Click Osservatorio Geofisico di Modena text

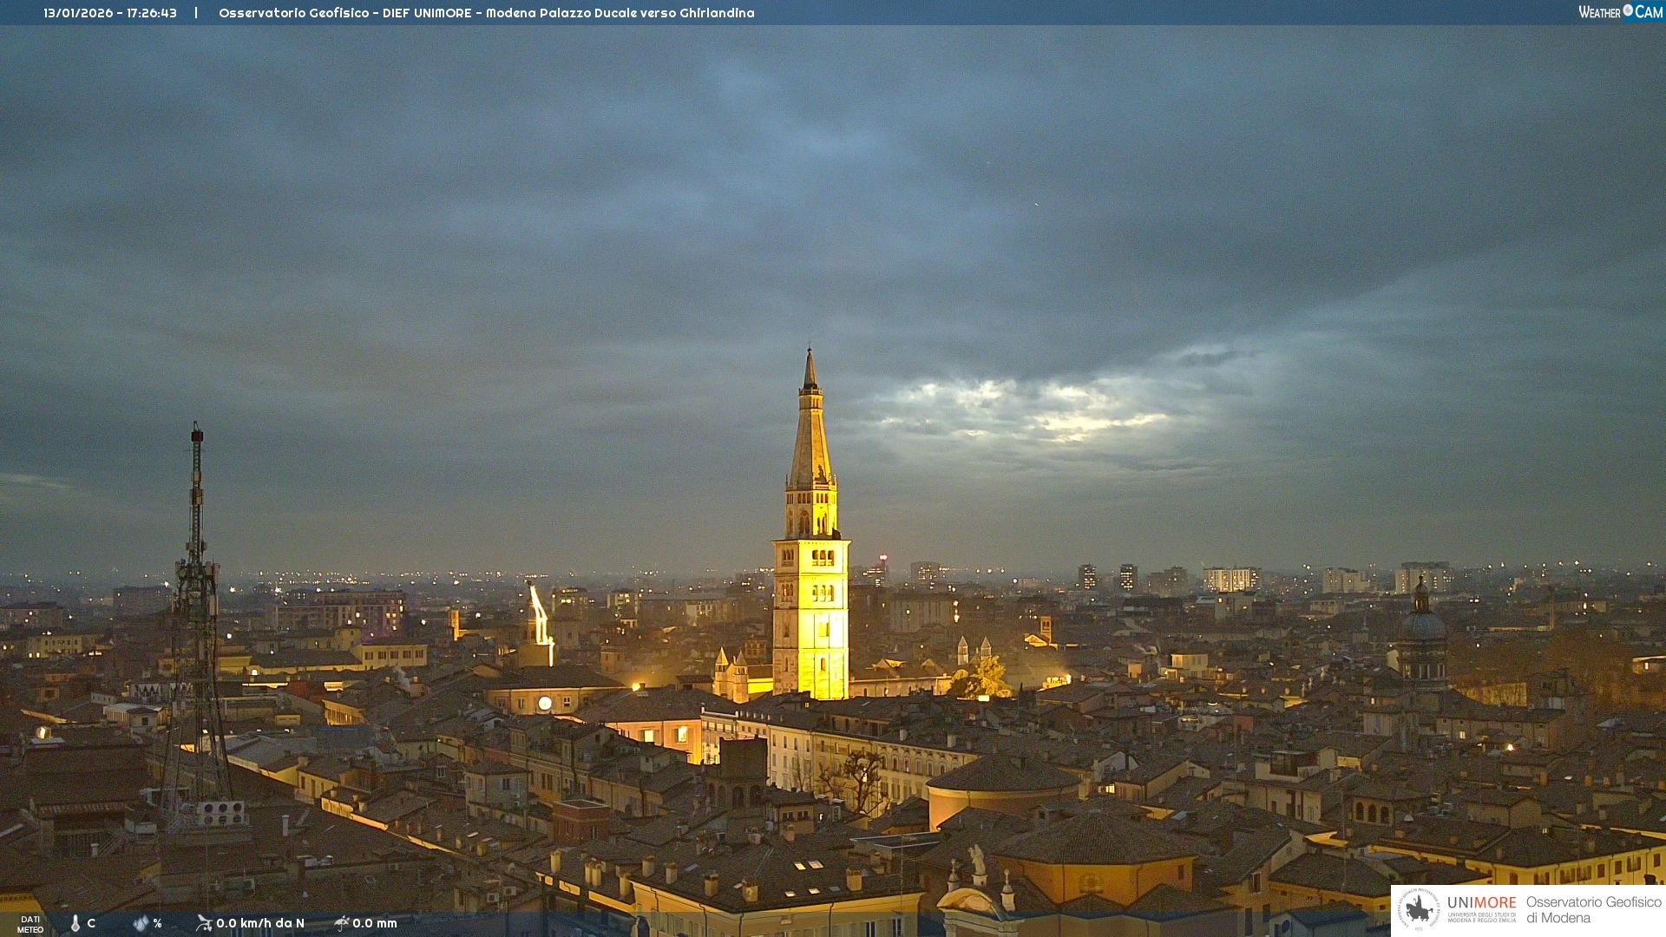coord(1593,909)
